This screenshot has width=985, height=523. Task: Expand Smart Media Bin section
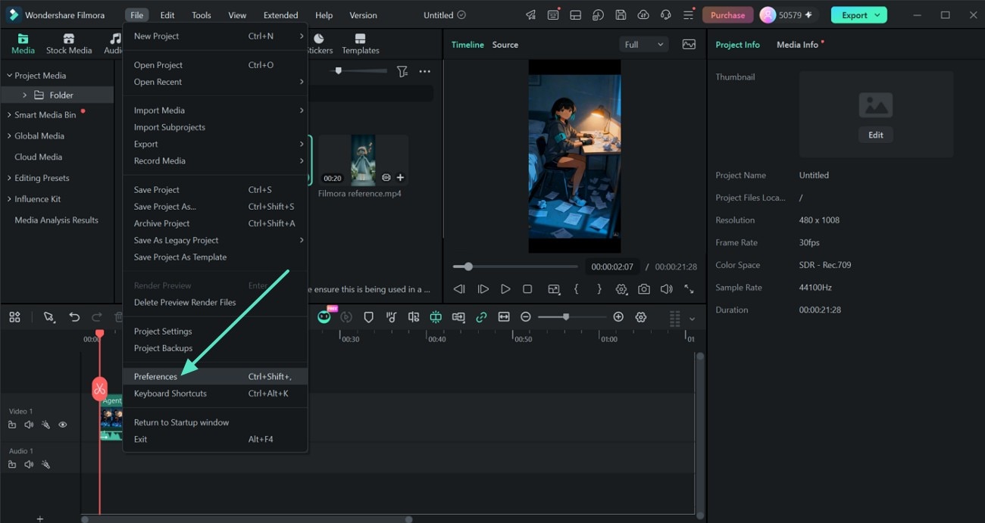[x=10, y=115]
